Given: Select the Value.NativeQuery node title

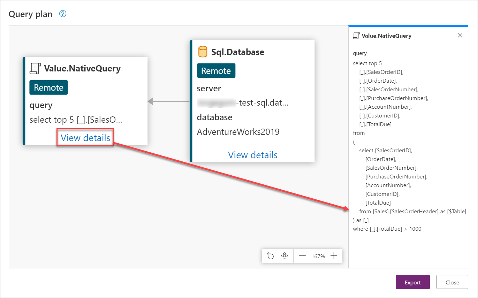Looking at the screenshot, I should coord(82,68).
